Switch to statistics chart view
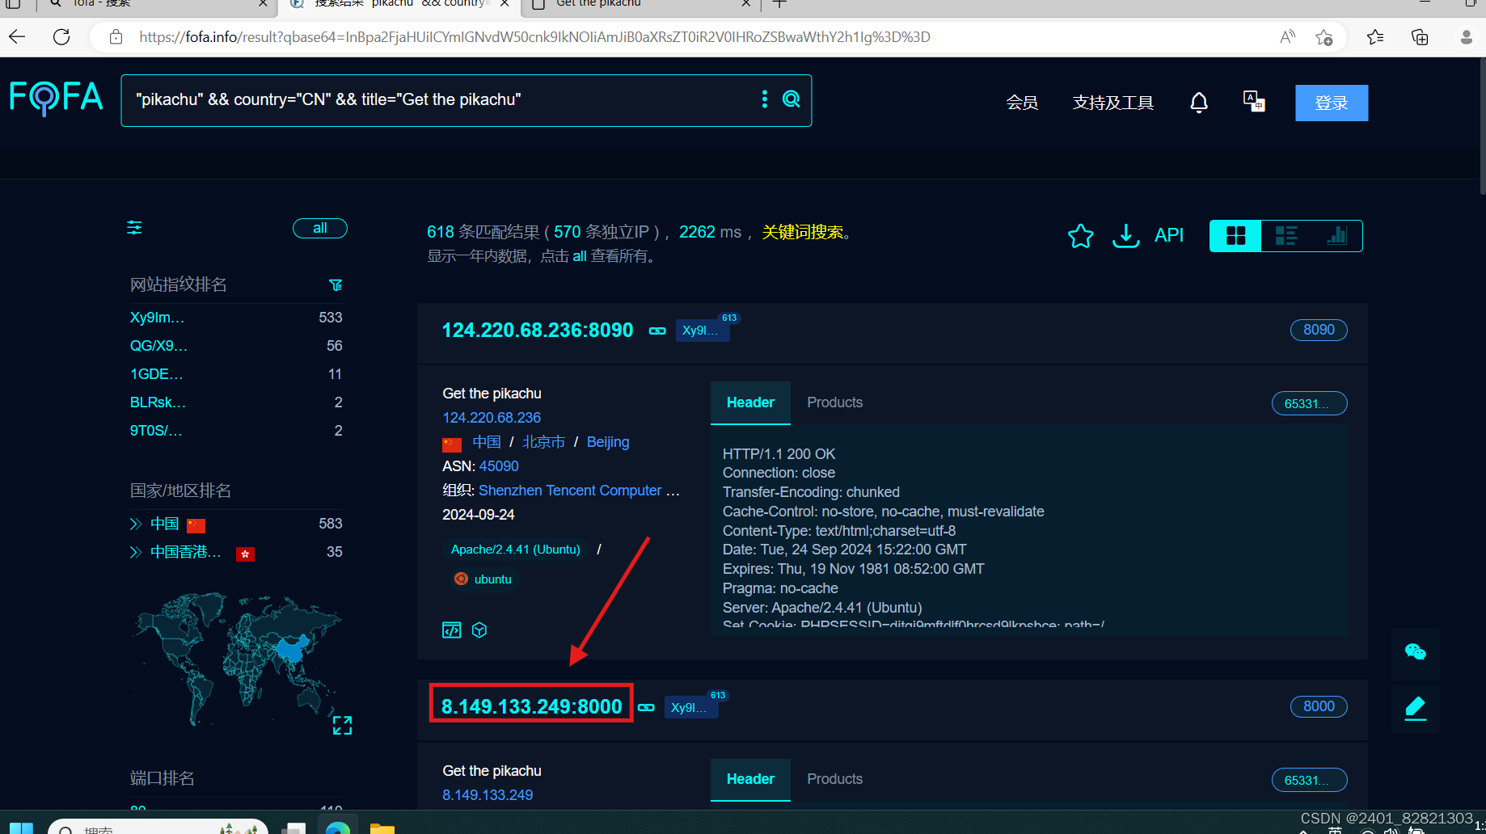 coord(1336,236)
